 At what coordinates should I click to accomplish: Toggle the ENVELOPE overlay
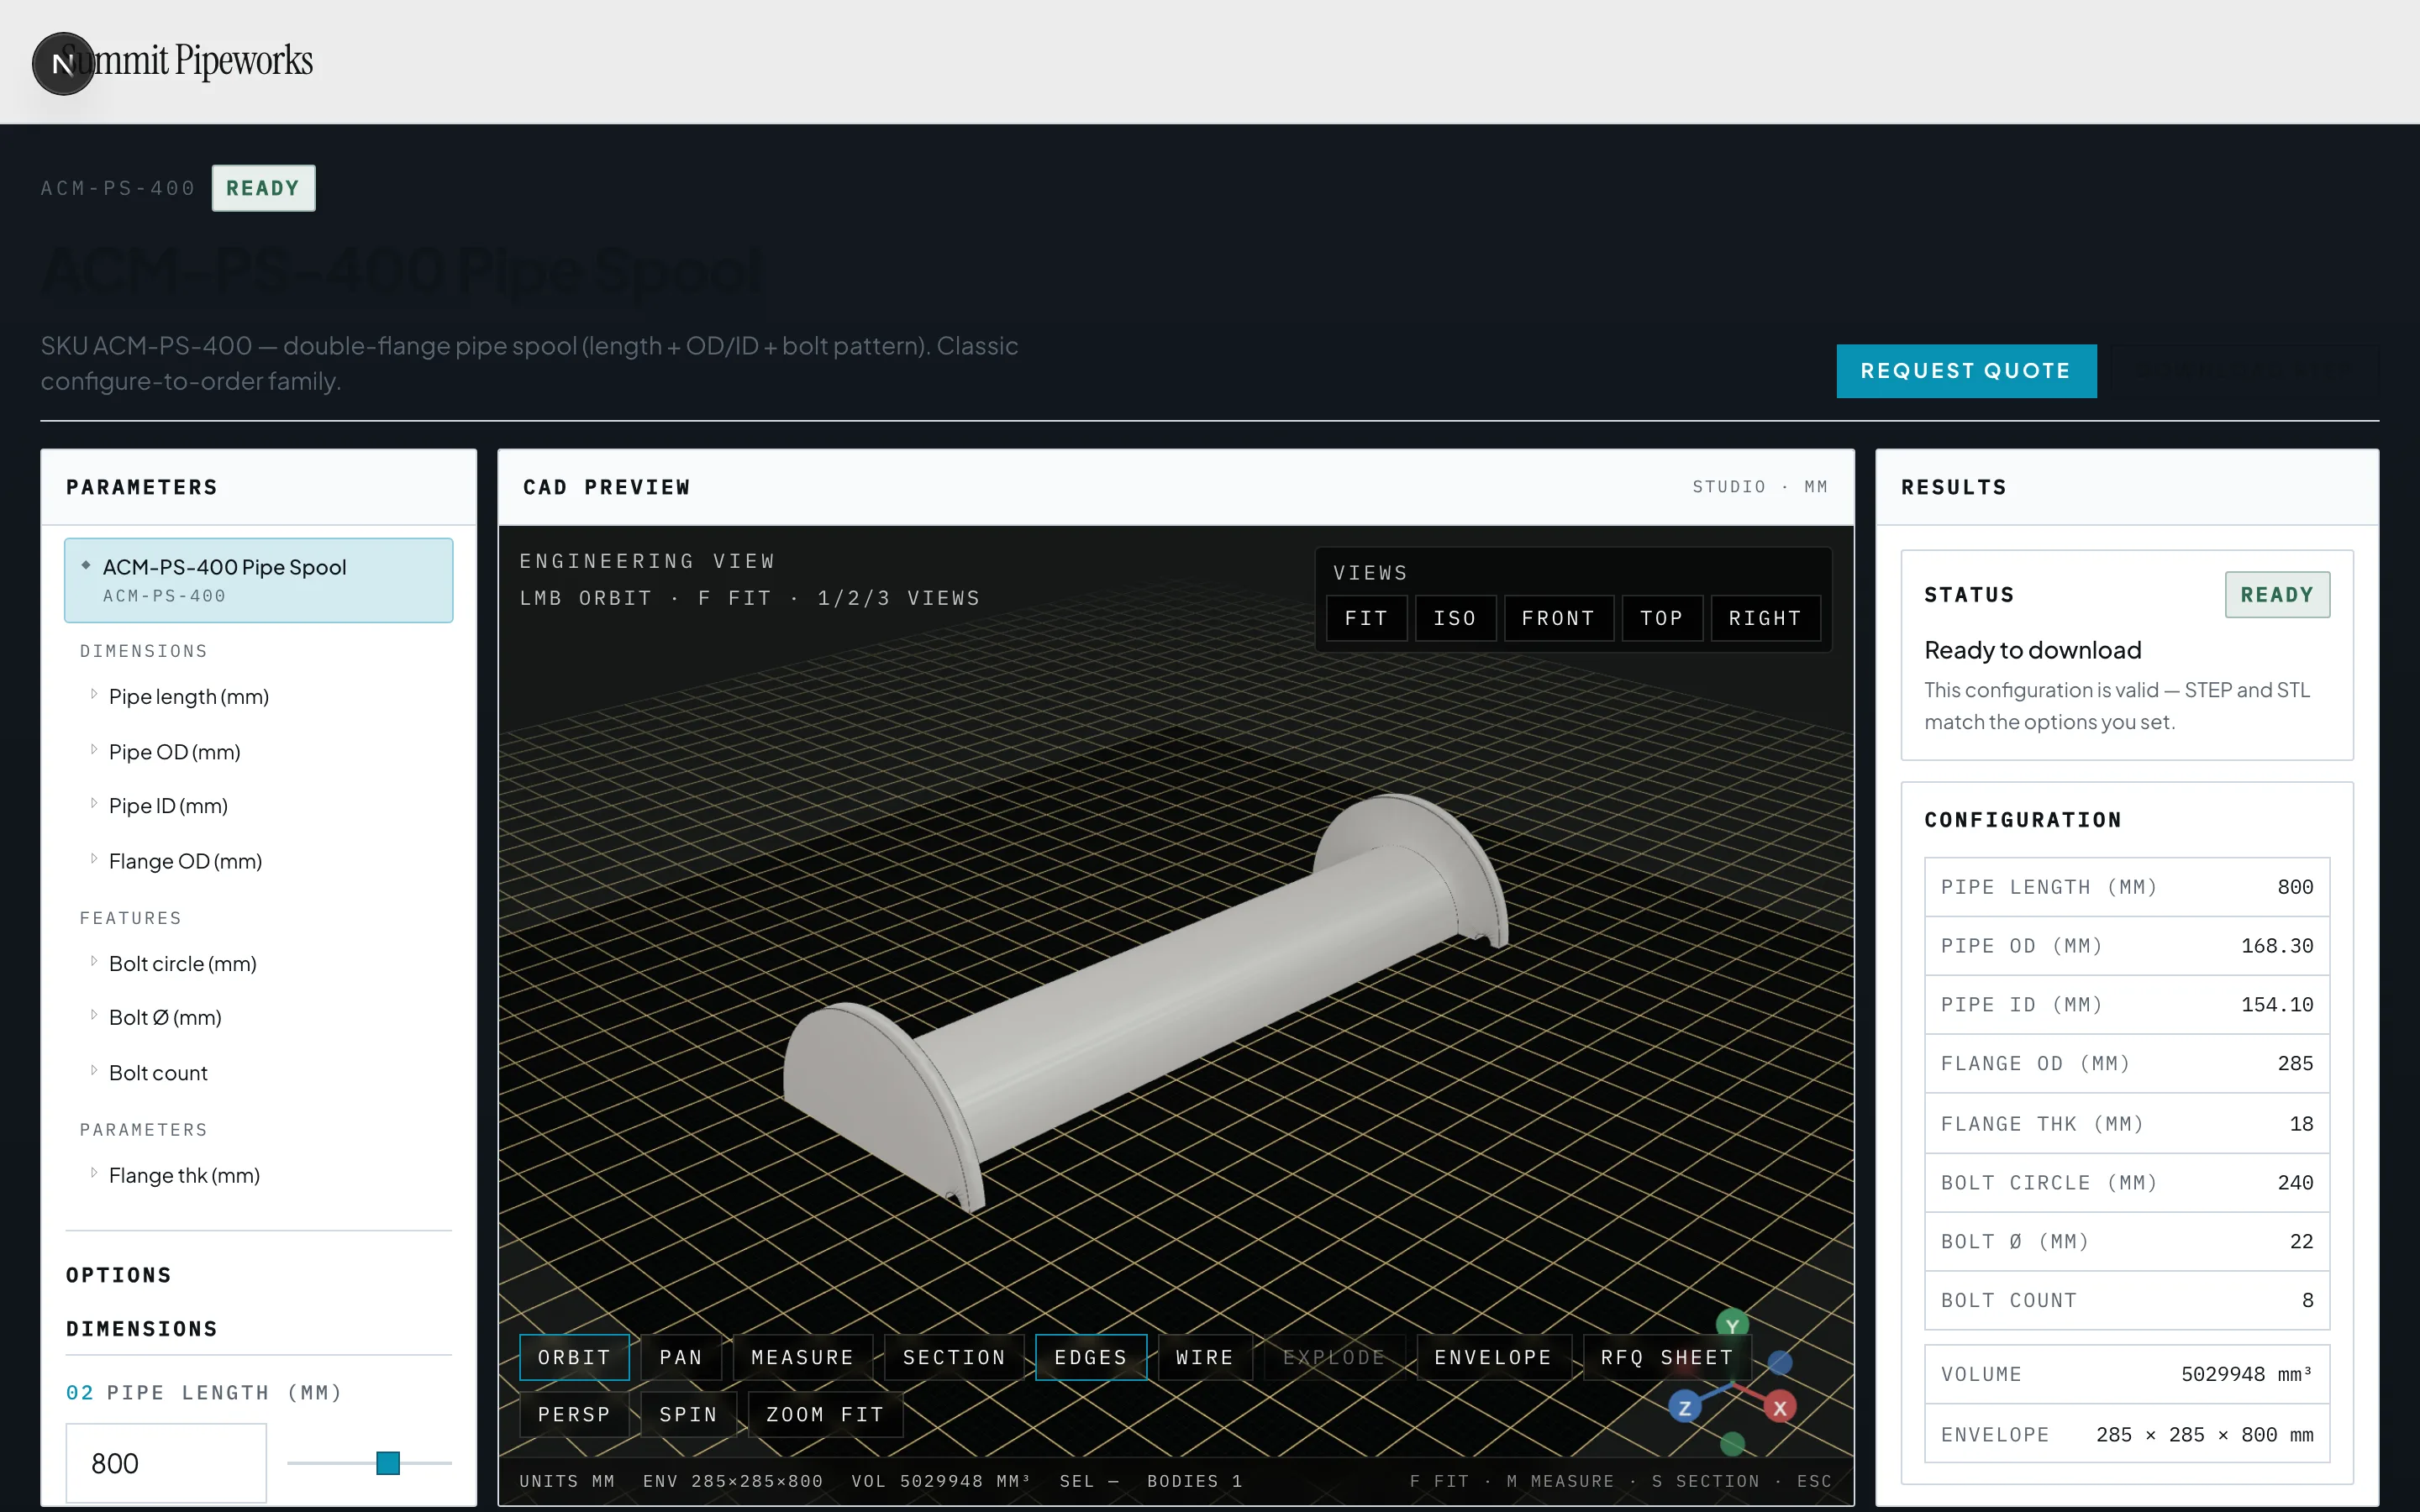click(1493, 1357)
